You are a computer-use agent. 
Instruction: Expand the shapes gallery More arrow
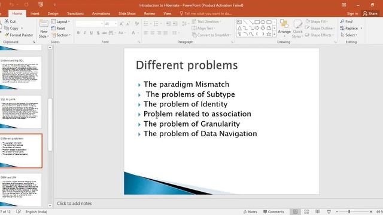274,35
